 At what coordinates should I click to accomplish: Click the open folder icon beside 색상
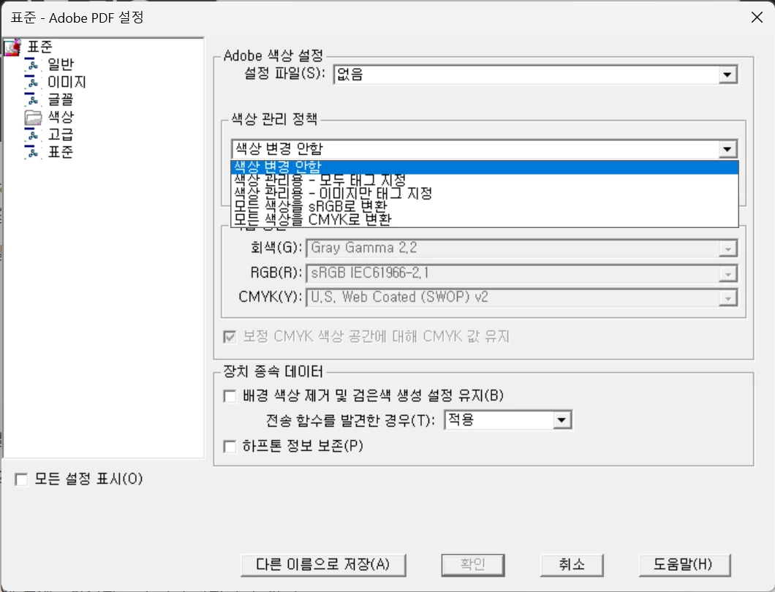point(33,117)
